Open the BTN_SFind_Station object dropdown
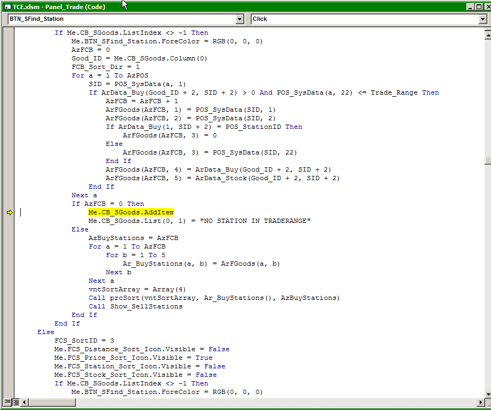491x410 pixels. point(239,19)
